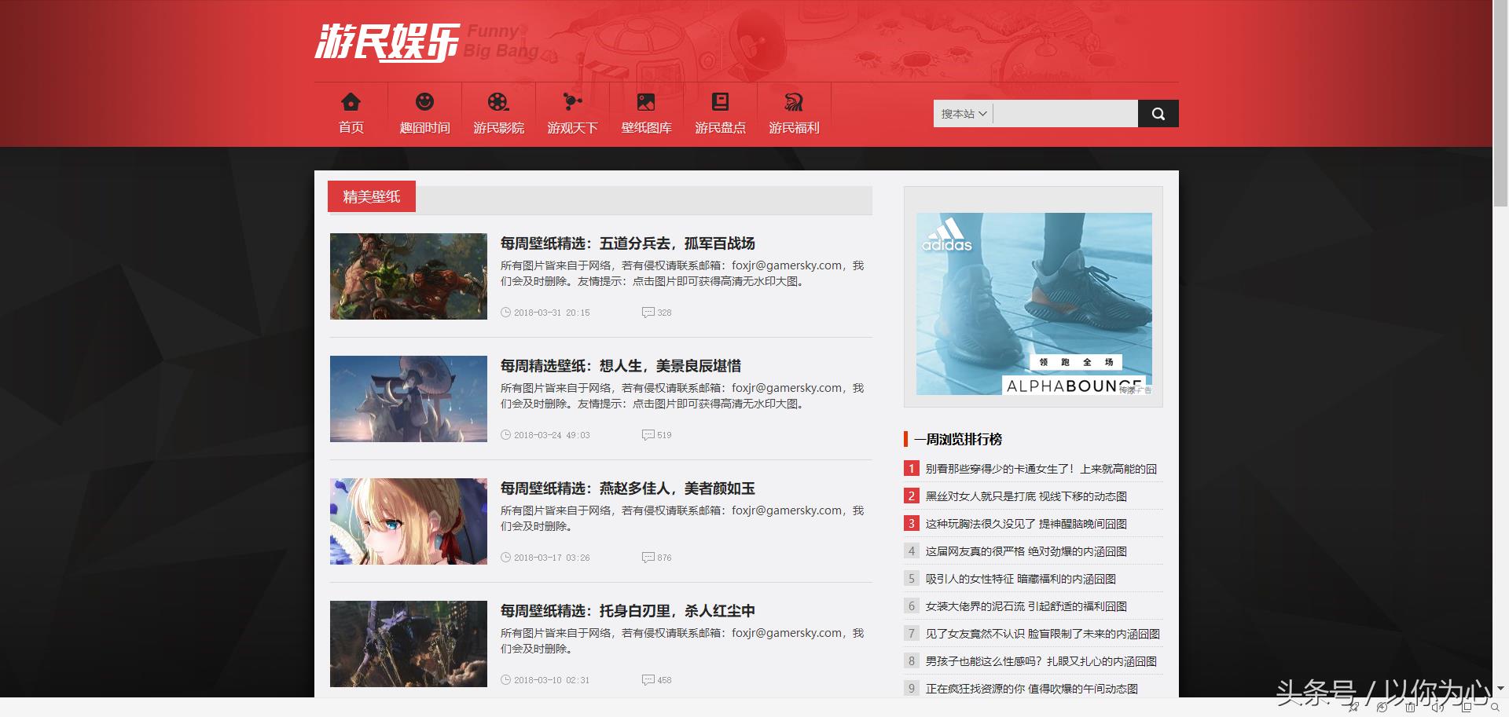Click the page vertical scrollbar thumb
The width and height of the screenshot is (1509, 717).
pyautogui.click(x=1500, y=102)
